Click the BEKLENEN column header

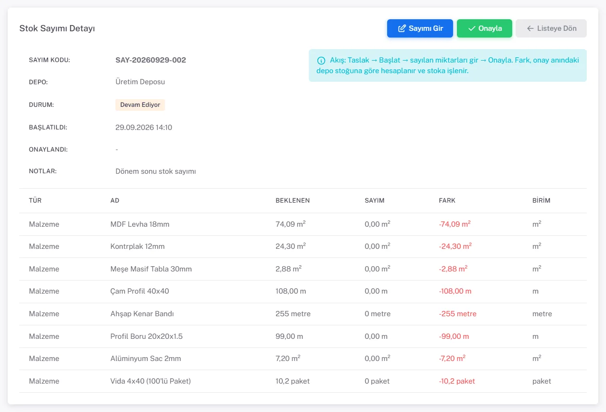click(x=292, y=200)
